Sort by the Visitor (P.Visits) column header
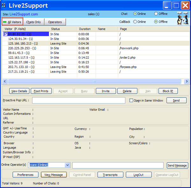The width and height of the screenshot is (191, 188). (x=25, y=29)
